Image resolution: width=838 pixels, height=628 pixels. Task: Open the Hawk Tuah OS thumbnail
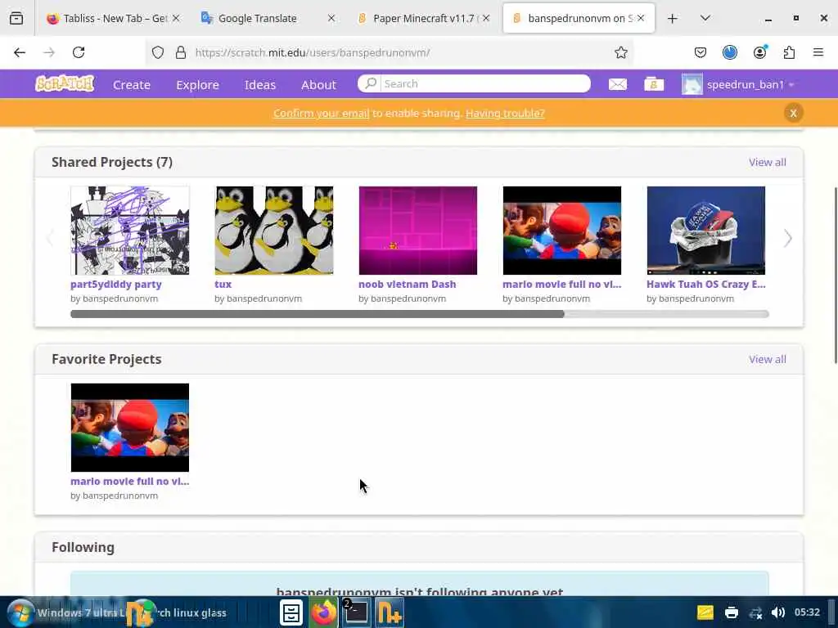point(706,230)
